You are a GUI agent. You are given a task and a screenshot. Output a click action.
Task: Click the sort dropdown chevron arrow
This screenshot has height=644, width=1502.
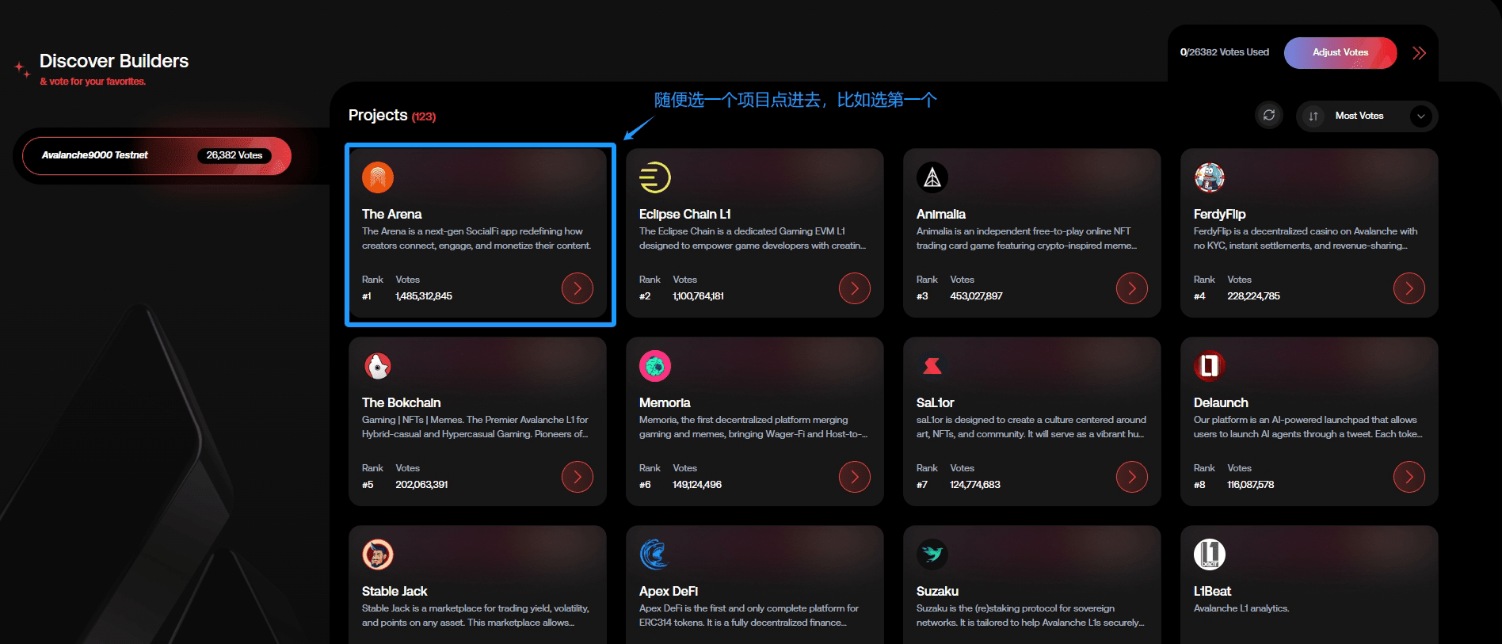(1421, 116)
